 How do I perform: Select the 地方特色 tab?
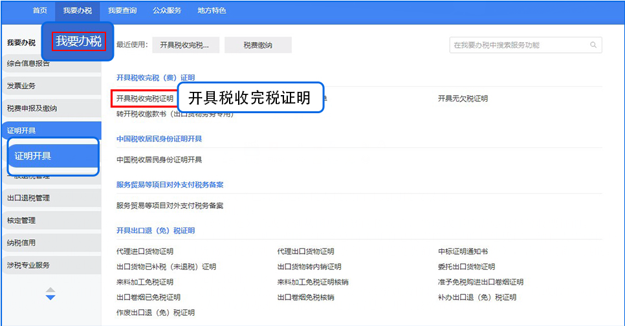(212, 10)
